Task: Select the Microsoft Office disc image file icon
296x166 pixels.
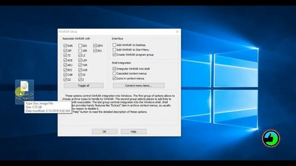Action: [x=25, y=92]
